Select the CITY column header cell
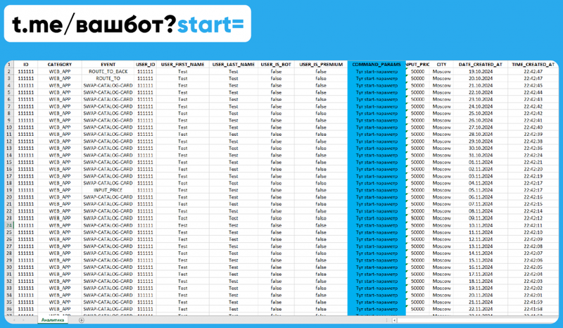 click(x=441, y=64)
